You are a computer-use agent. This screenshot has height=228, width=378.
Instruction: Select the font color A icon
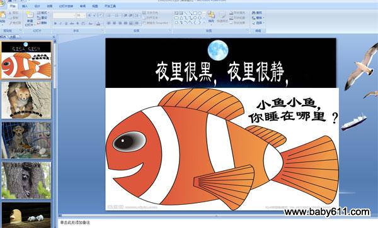click(98, 23)
